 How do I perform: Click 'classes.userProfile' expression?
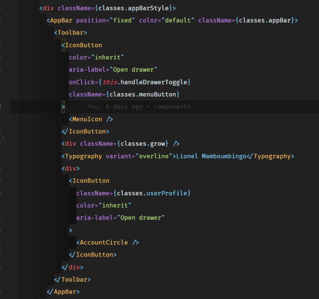point(152,193)
